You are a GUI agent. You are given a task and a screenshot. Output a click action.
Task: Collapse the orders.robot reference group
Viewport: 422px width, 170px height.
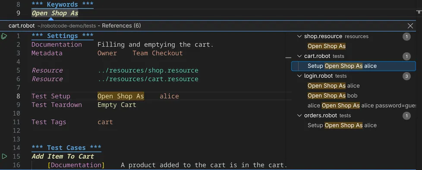[x=299, y=115]
